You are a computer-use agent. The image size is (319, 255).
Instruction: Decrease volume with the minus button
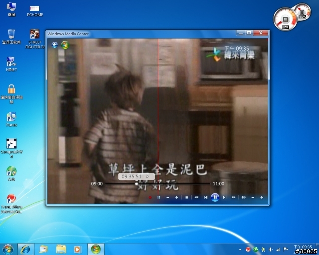pyautogui.click(x=253, y=197)
